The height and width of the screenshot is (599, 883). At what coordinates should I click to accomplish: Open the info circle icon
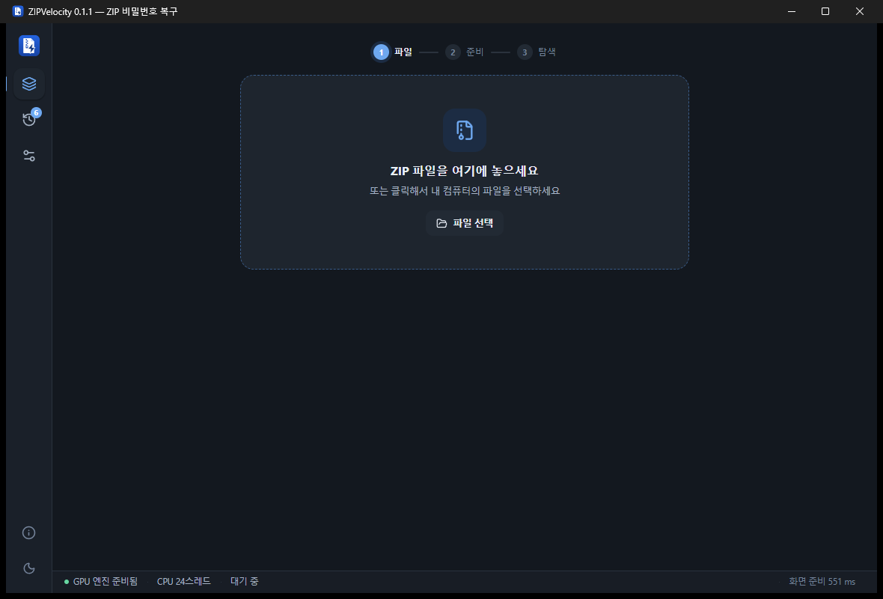pos(28,532)
